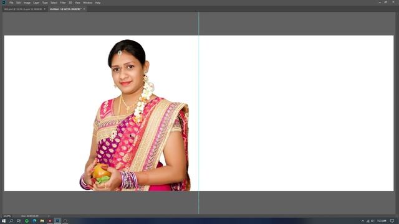
Task: Close the Untitled-1 document tab
Action: click(84, 9)
